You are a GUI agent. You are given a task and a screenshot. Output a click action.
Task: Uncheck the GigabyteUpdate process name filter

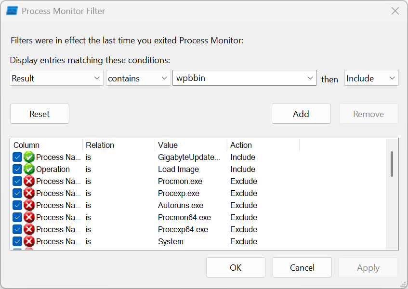(17, 157)
